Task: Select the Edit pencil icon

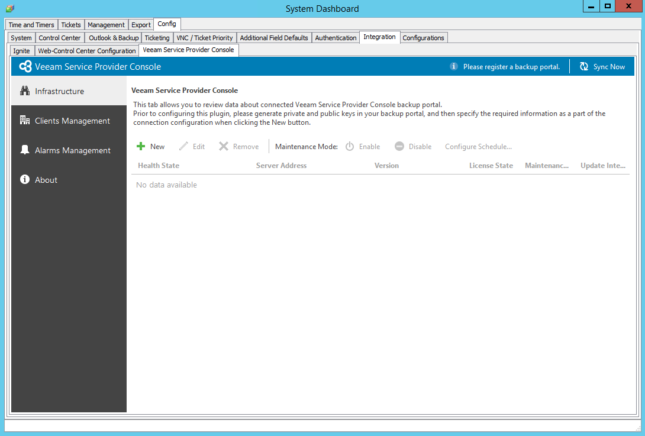Action: pos(183,146)
